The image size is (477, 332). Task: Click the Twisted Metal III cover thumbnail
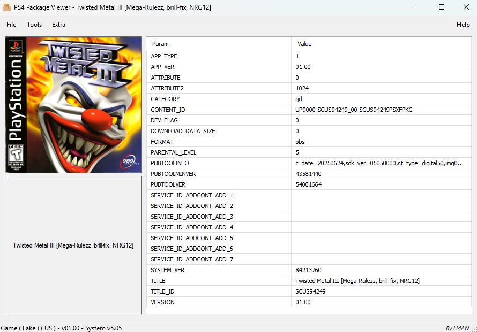[x=73, y=105]
